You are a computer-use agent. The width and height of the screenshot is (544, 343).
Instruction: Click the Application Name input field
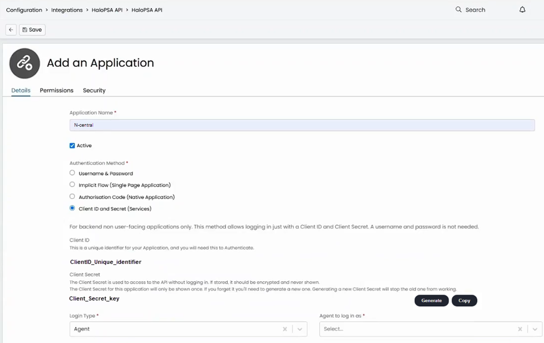click(x=302, y=125)
